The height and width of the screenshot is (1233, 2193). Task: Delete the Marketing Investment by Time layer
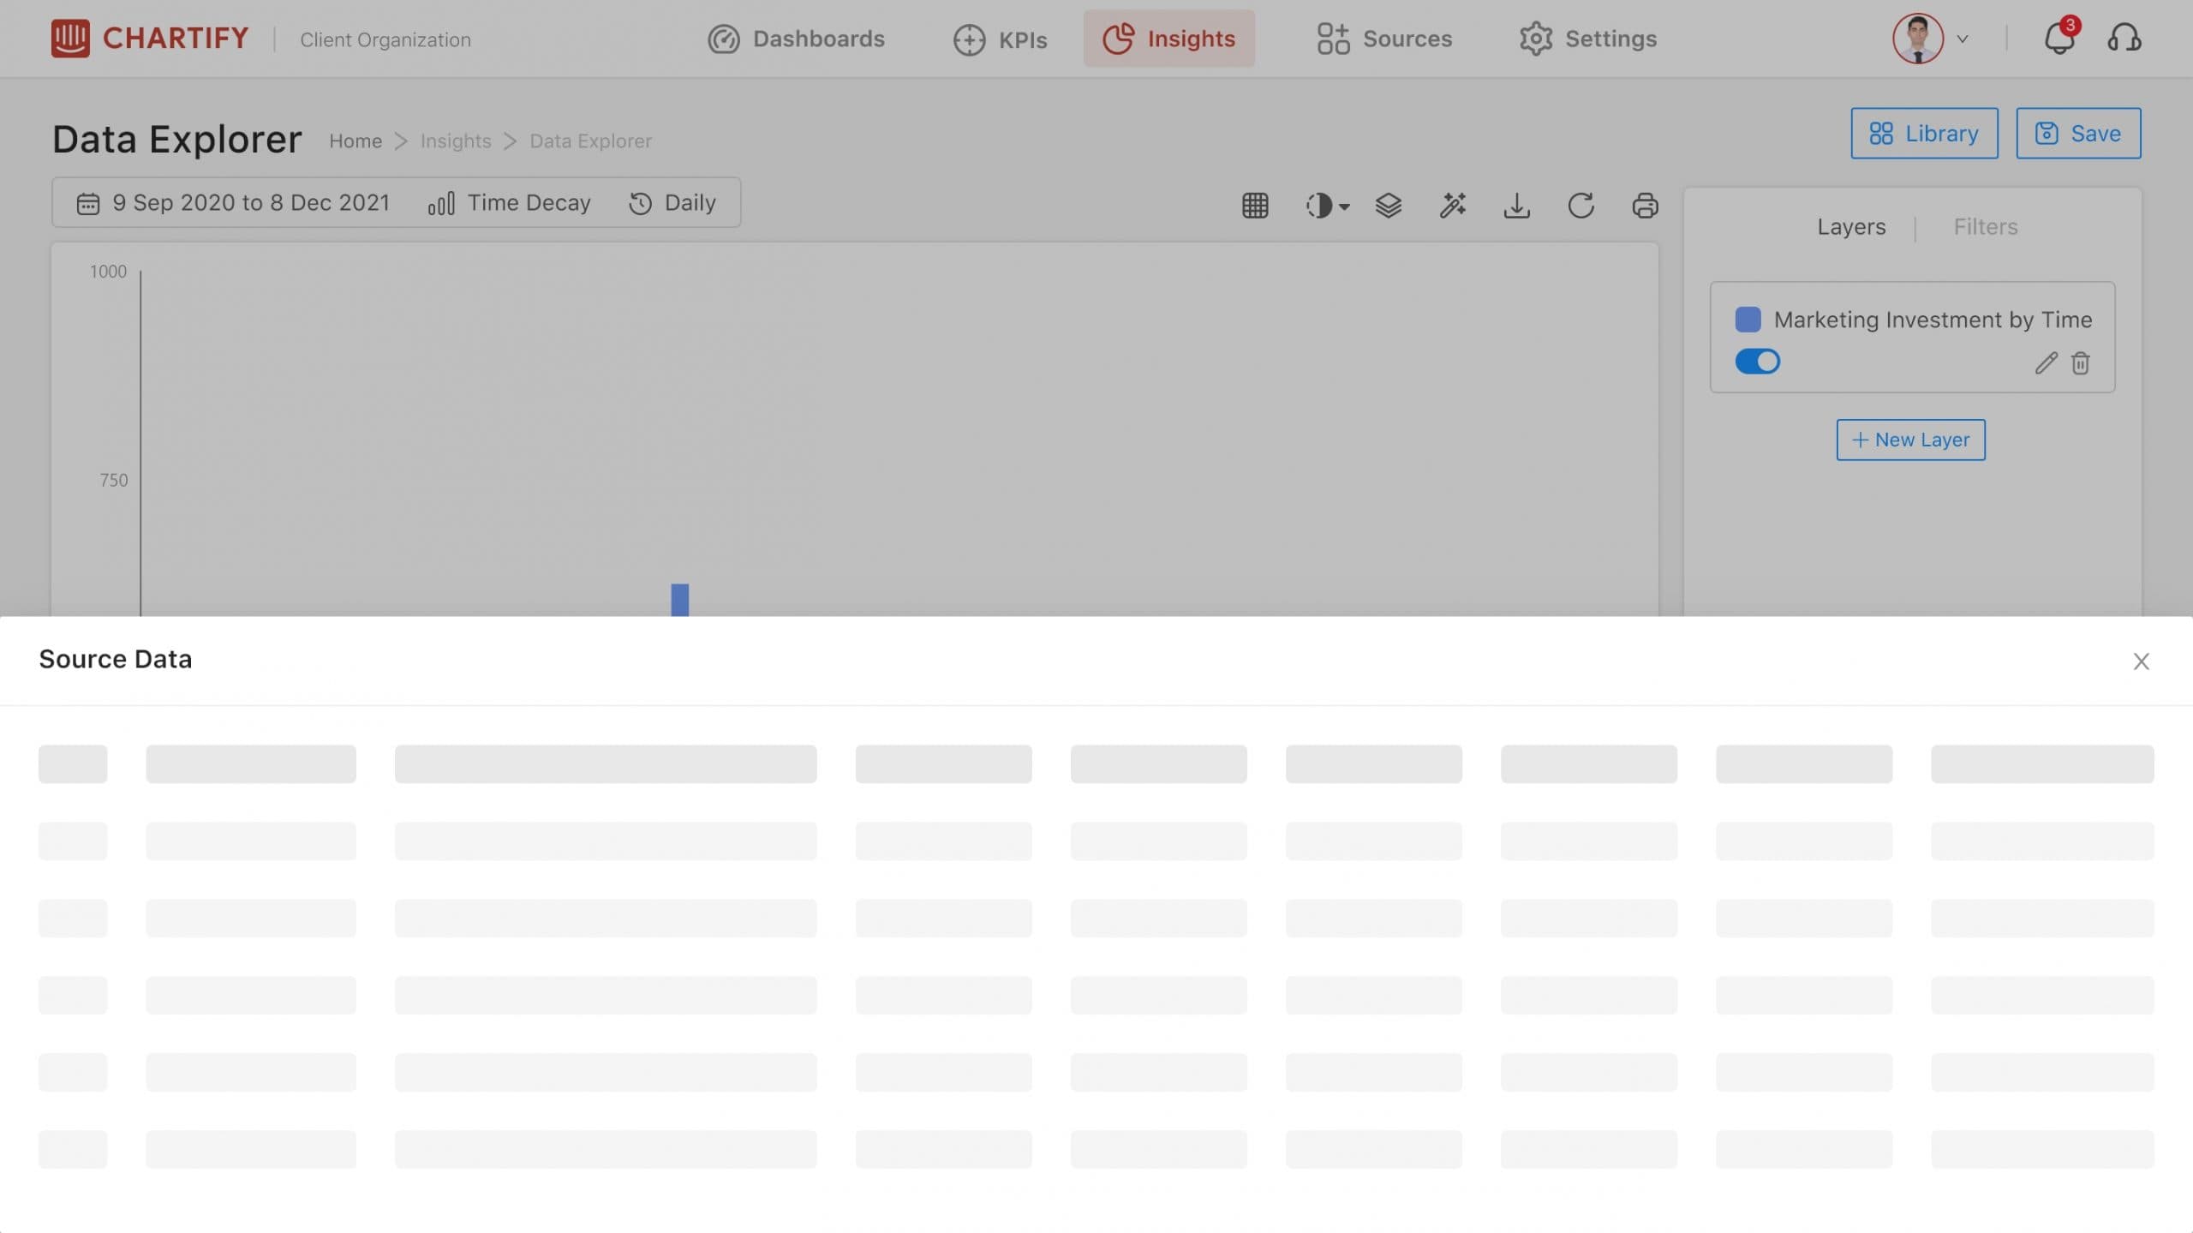tap(2080, 363)
